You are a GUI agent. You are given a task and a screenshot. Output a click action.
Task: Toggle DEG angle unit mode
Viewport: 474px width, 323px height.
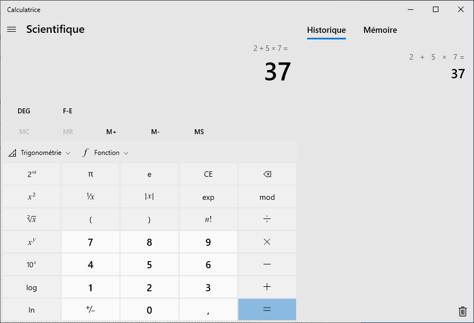[x=24, y=111]
